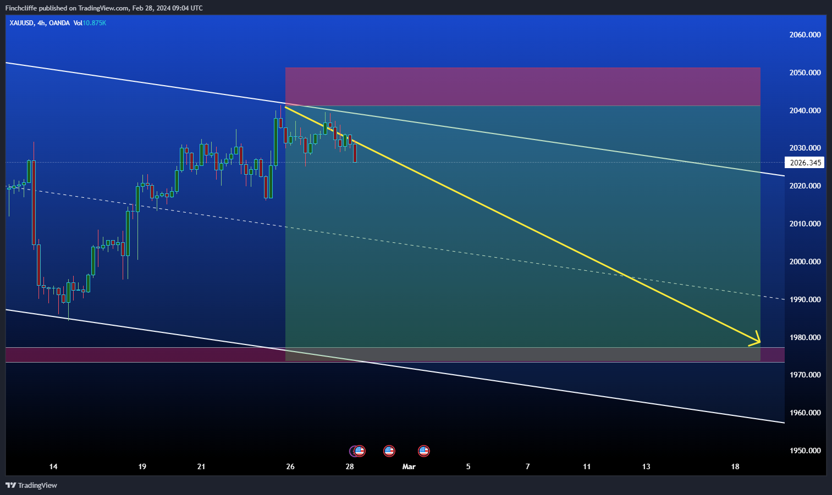Click the current price label 2026.345
832x495 pixels.
805,163
